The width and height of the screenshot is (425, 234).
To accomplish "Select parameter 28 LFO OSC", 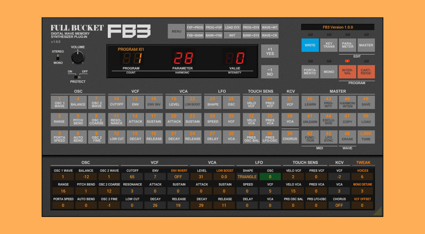I will tap(231, 102).
